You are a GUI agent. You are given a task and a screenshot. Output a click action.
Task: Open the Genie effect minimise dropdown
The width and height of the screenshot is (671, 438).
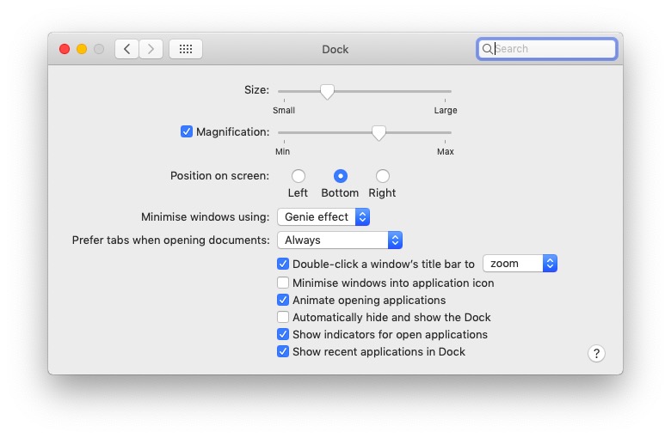click(323, 217)
